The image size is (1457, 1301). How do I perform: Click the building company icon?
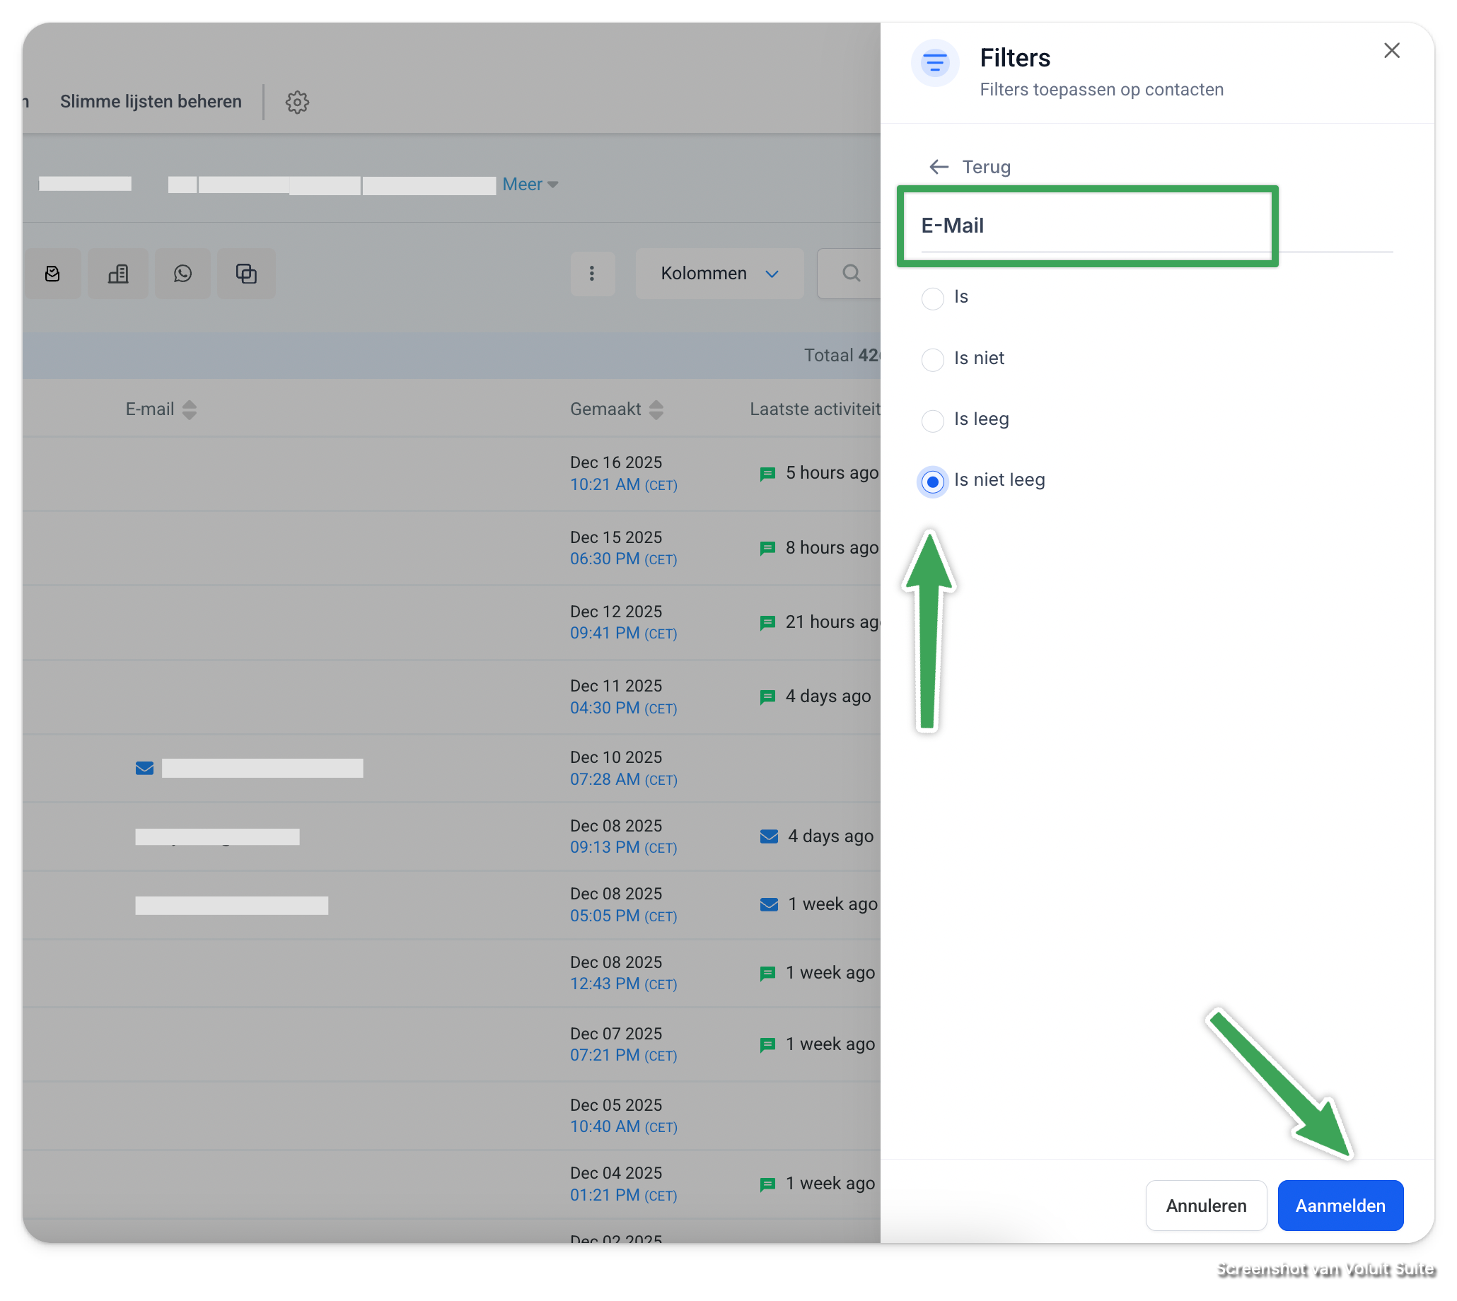point(118,274)
